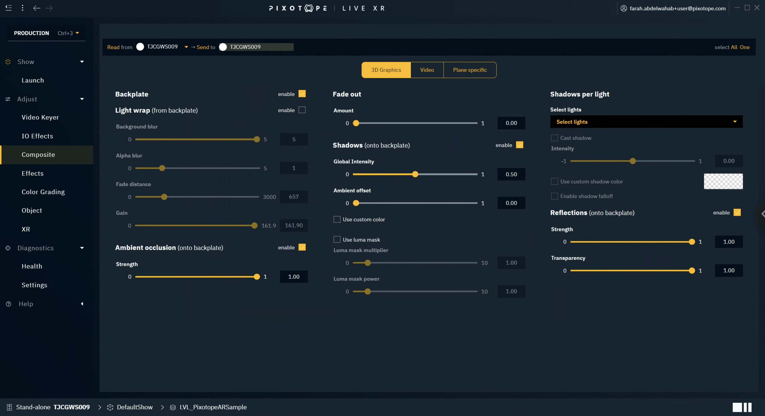Open the three-dot options menu
765x416 pixels.
click(x=23, y=8)
